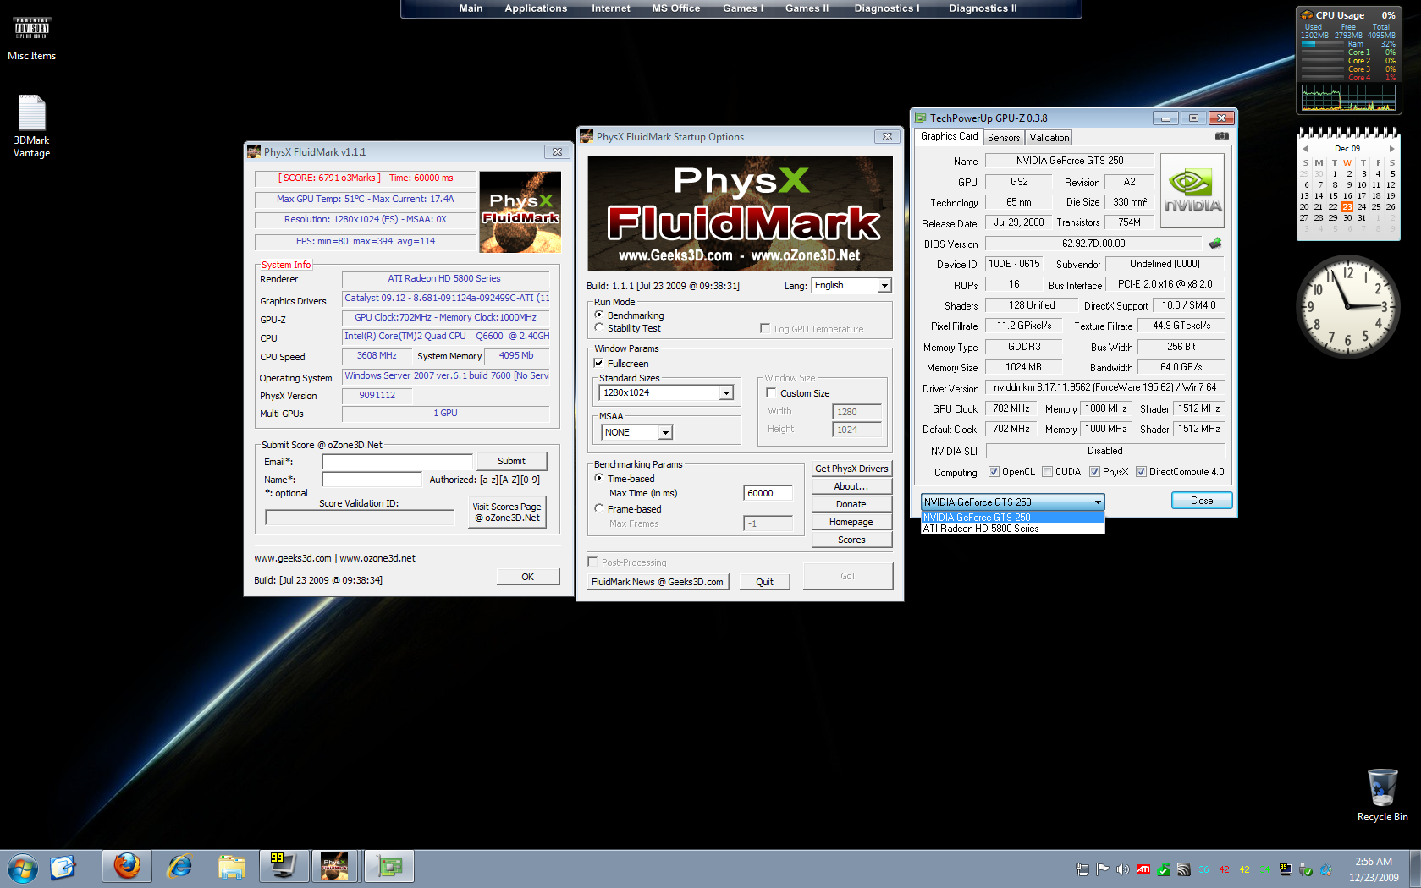Open Windows Explorer folder icon on taskbar
This screenshot has width=1421, height=888.
(x=231, y=867)
